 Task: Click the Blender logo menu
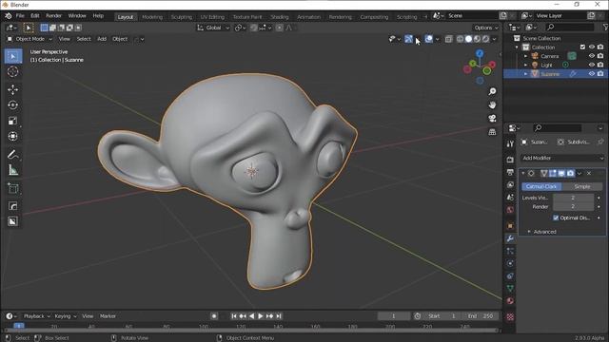click(9, 16)
